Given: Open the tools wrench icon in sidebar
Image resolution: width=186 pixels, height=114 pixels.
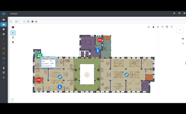Looking at the screenshot, I should (x=3, y=34).
